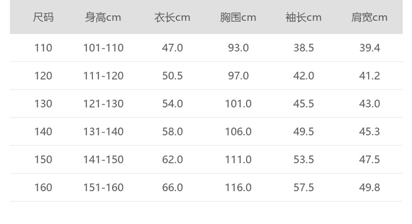
Task: Click size 110 in the 尺码 column
Action: click(x=43, y=48)
